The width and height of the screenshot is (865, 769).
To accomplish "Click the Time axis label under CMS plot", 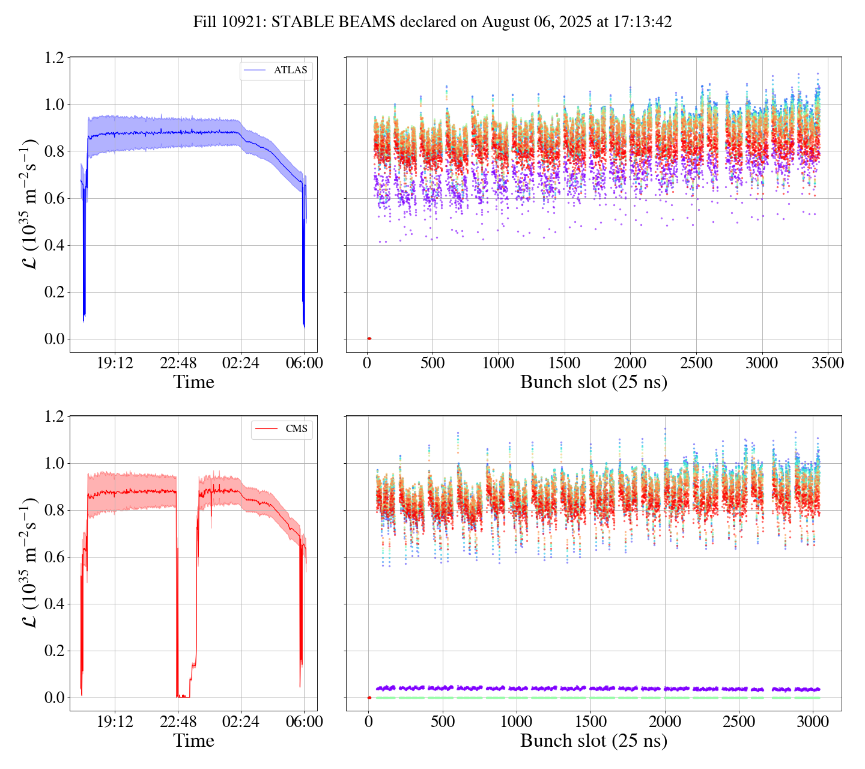I will pos(193,741).
